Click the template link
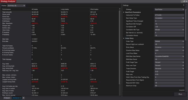This screenshot has width=188, height=100. click(x=182, y=90)
